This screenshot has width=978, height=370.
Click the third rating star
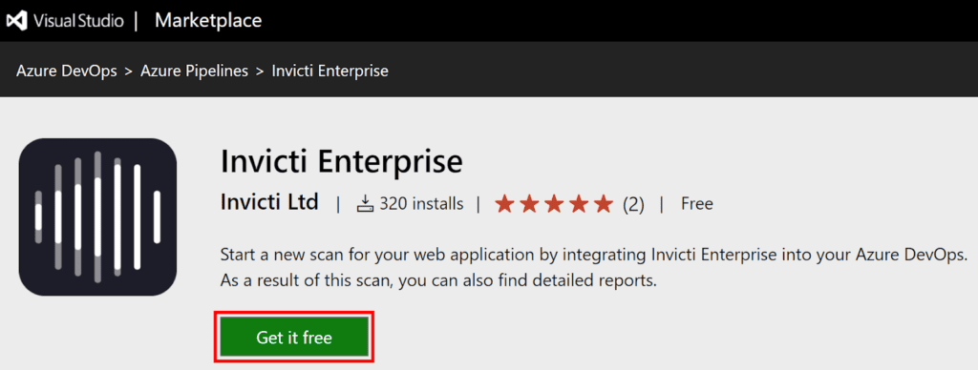pyautogui.click(x=554, y=204)
